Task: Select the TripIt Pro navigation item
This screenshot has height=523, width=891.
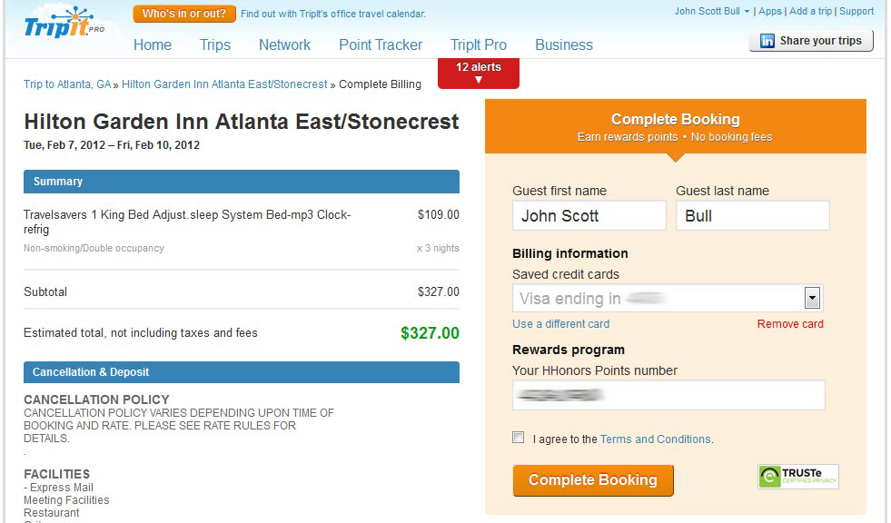Action: pyautogui.click(x=478, y=44)
